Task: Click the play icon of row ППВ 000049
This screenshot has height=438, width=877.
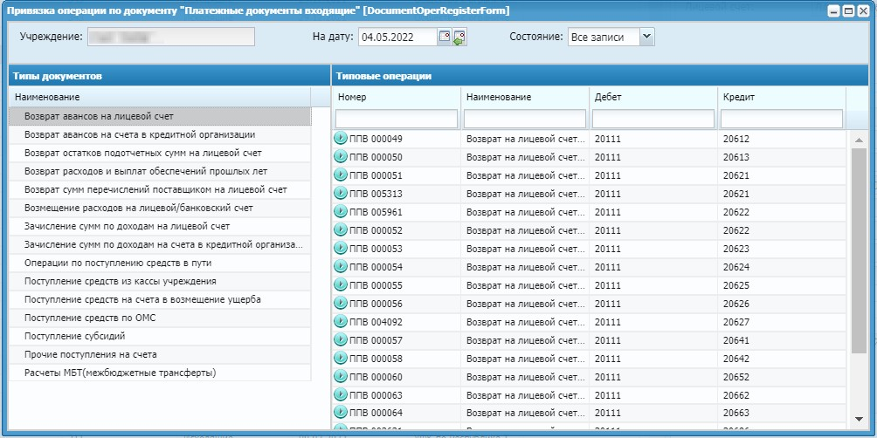Action: pyautogui.click(x=341, y=138)
